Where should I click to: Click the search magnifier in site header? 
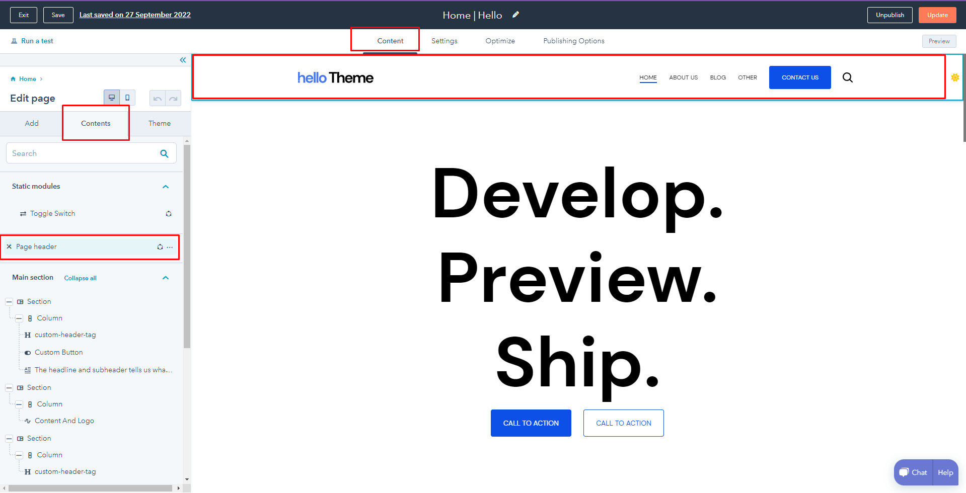coord(848,77)
